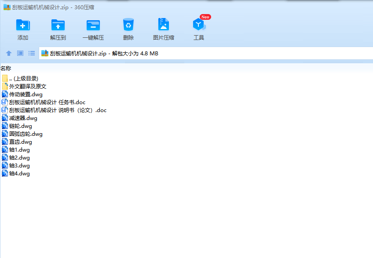The image size is (373, 258).
Task: Select the file name 轴2.dwg
Action: 19,158
